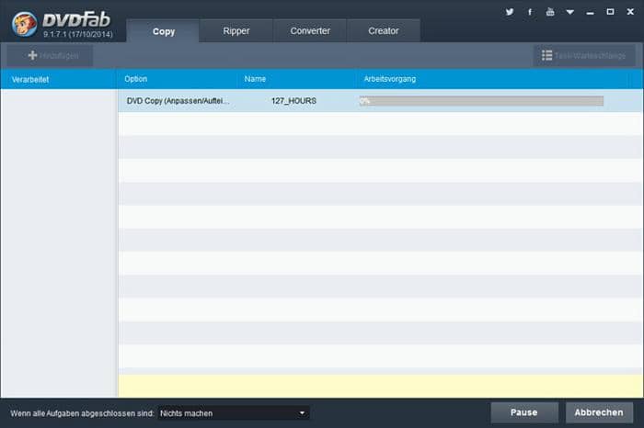Screen dimensions: 644x428
Task: Click the 0% progress bar
Action: tap(481, 101)
